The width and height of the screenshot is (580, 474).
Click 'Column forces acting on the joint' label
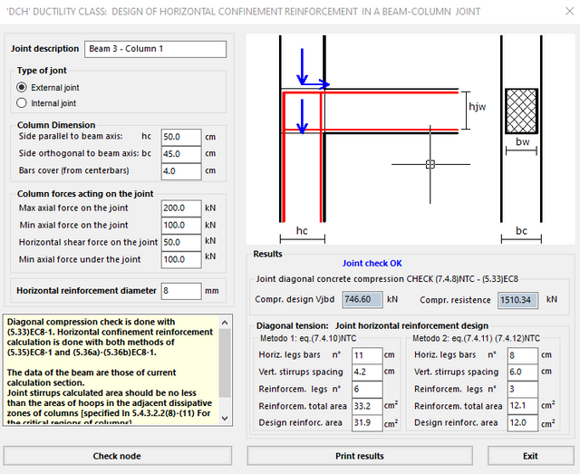(x=85, y=194)
